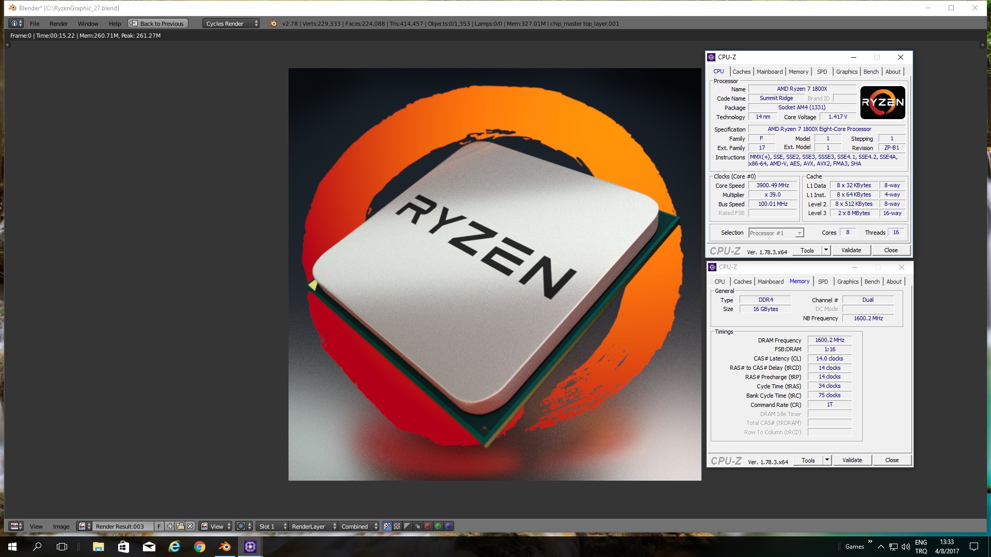Image resolution: width=991 pixels, height=557 pixels.
Task: Create a new image with the plus icon
Action: [170, 526]
